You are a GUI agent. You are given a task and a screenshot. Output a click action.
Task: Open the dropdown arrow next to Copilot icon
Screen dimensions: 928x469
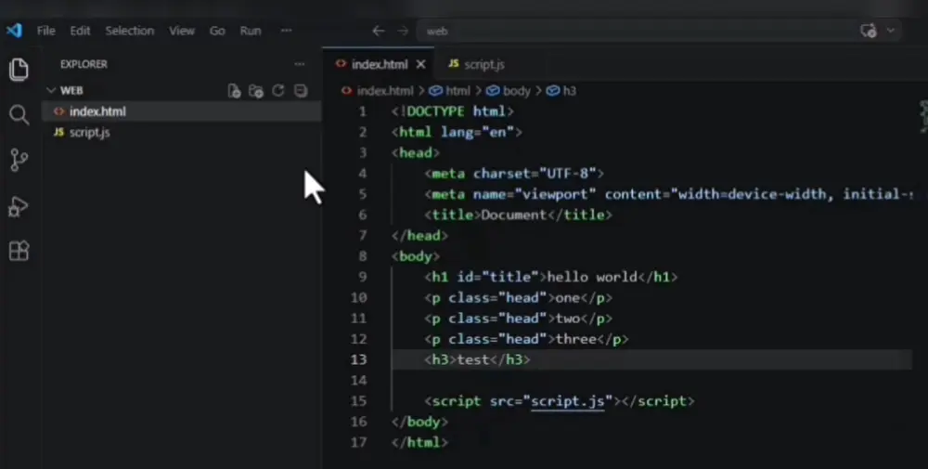click(891, 31)
